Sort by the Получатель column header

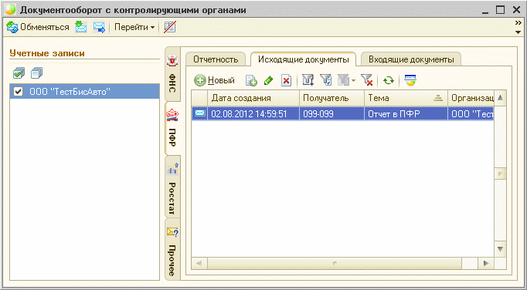[x=331, y=99]
